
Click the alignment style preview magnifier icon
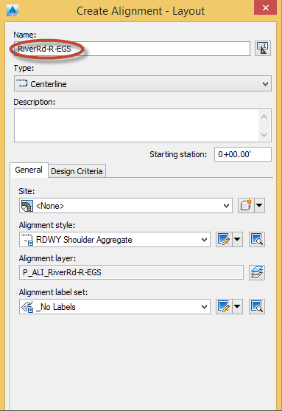click(x=257, y=239)
